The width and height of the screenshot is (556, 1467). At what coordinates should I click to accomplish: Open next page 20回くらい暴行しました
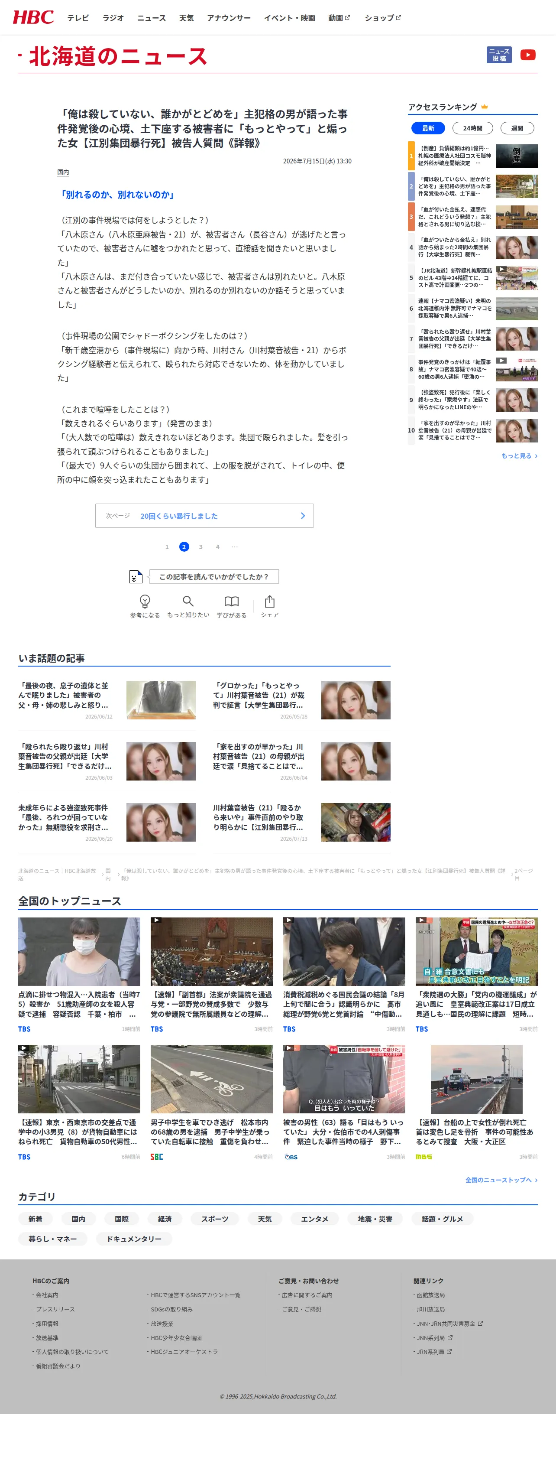click(x=204, y=515)
